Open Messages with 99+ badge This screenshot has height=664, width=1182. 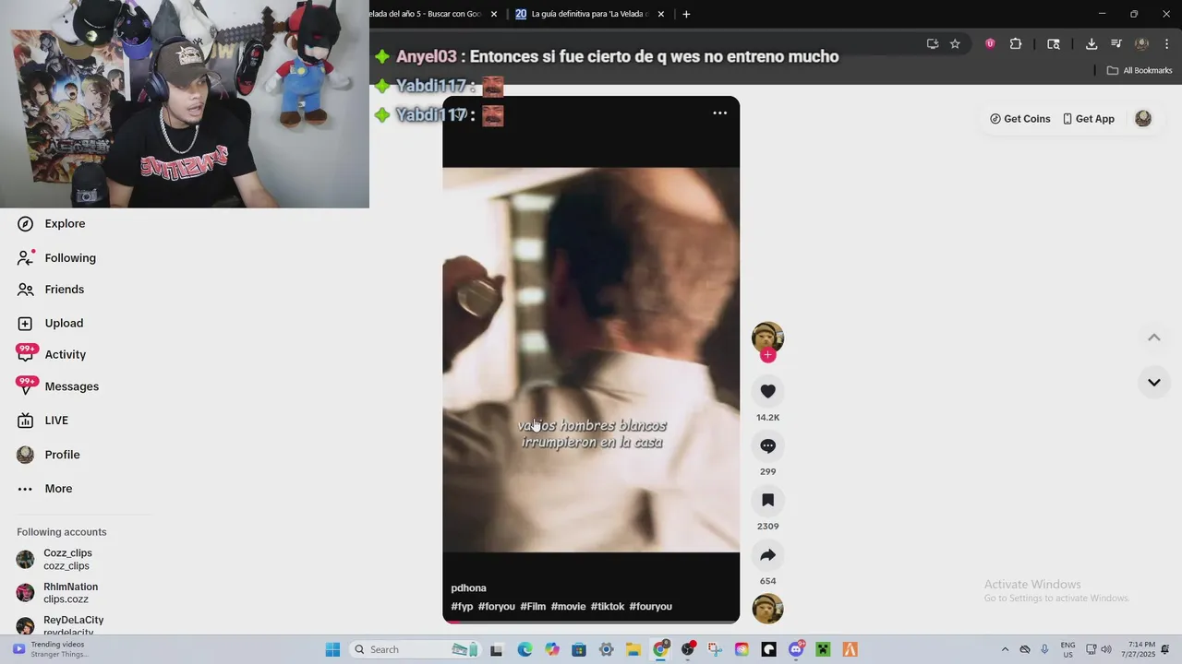pos(57,386)
